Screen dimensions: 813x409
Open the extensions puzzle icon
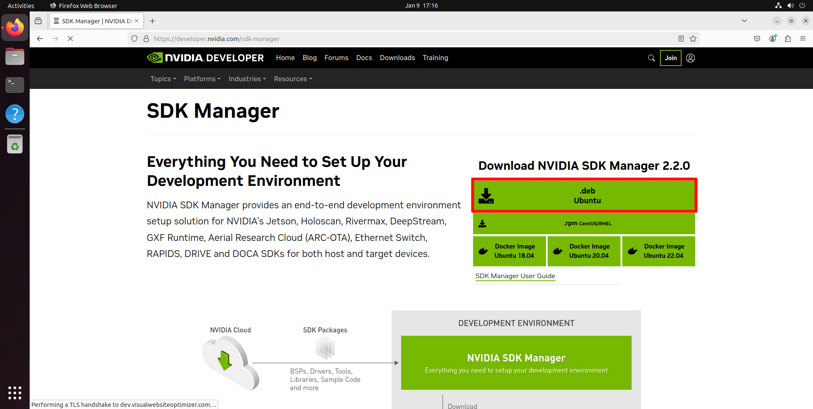(788, 39)
